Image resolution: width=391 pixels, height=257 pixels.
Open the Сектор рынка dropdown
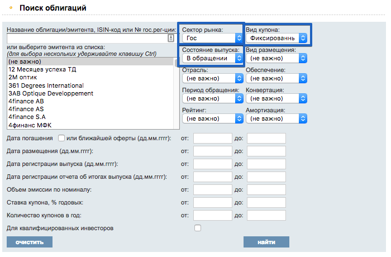click(212, 38)
